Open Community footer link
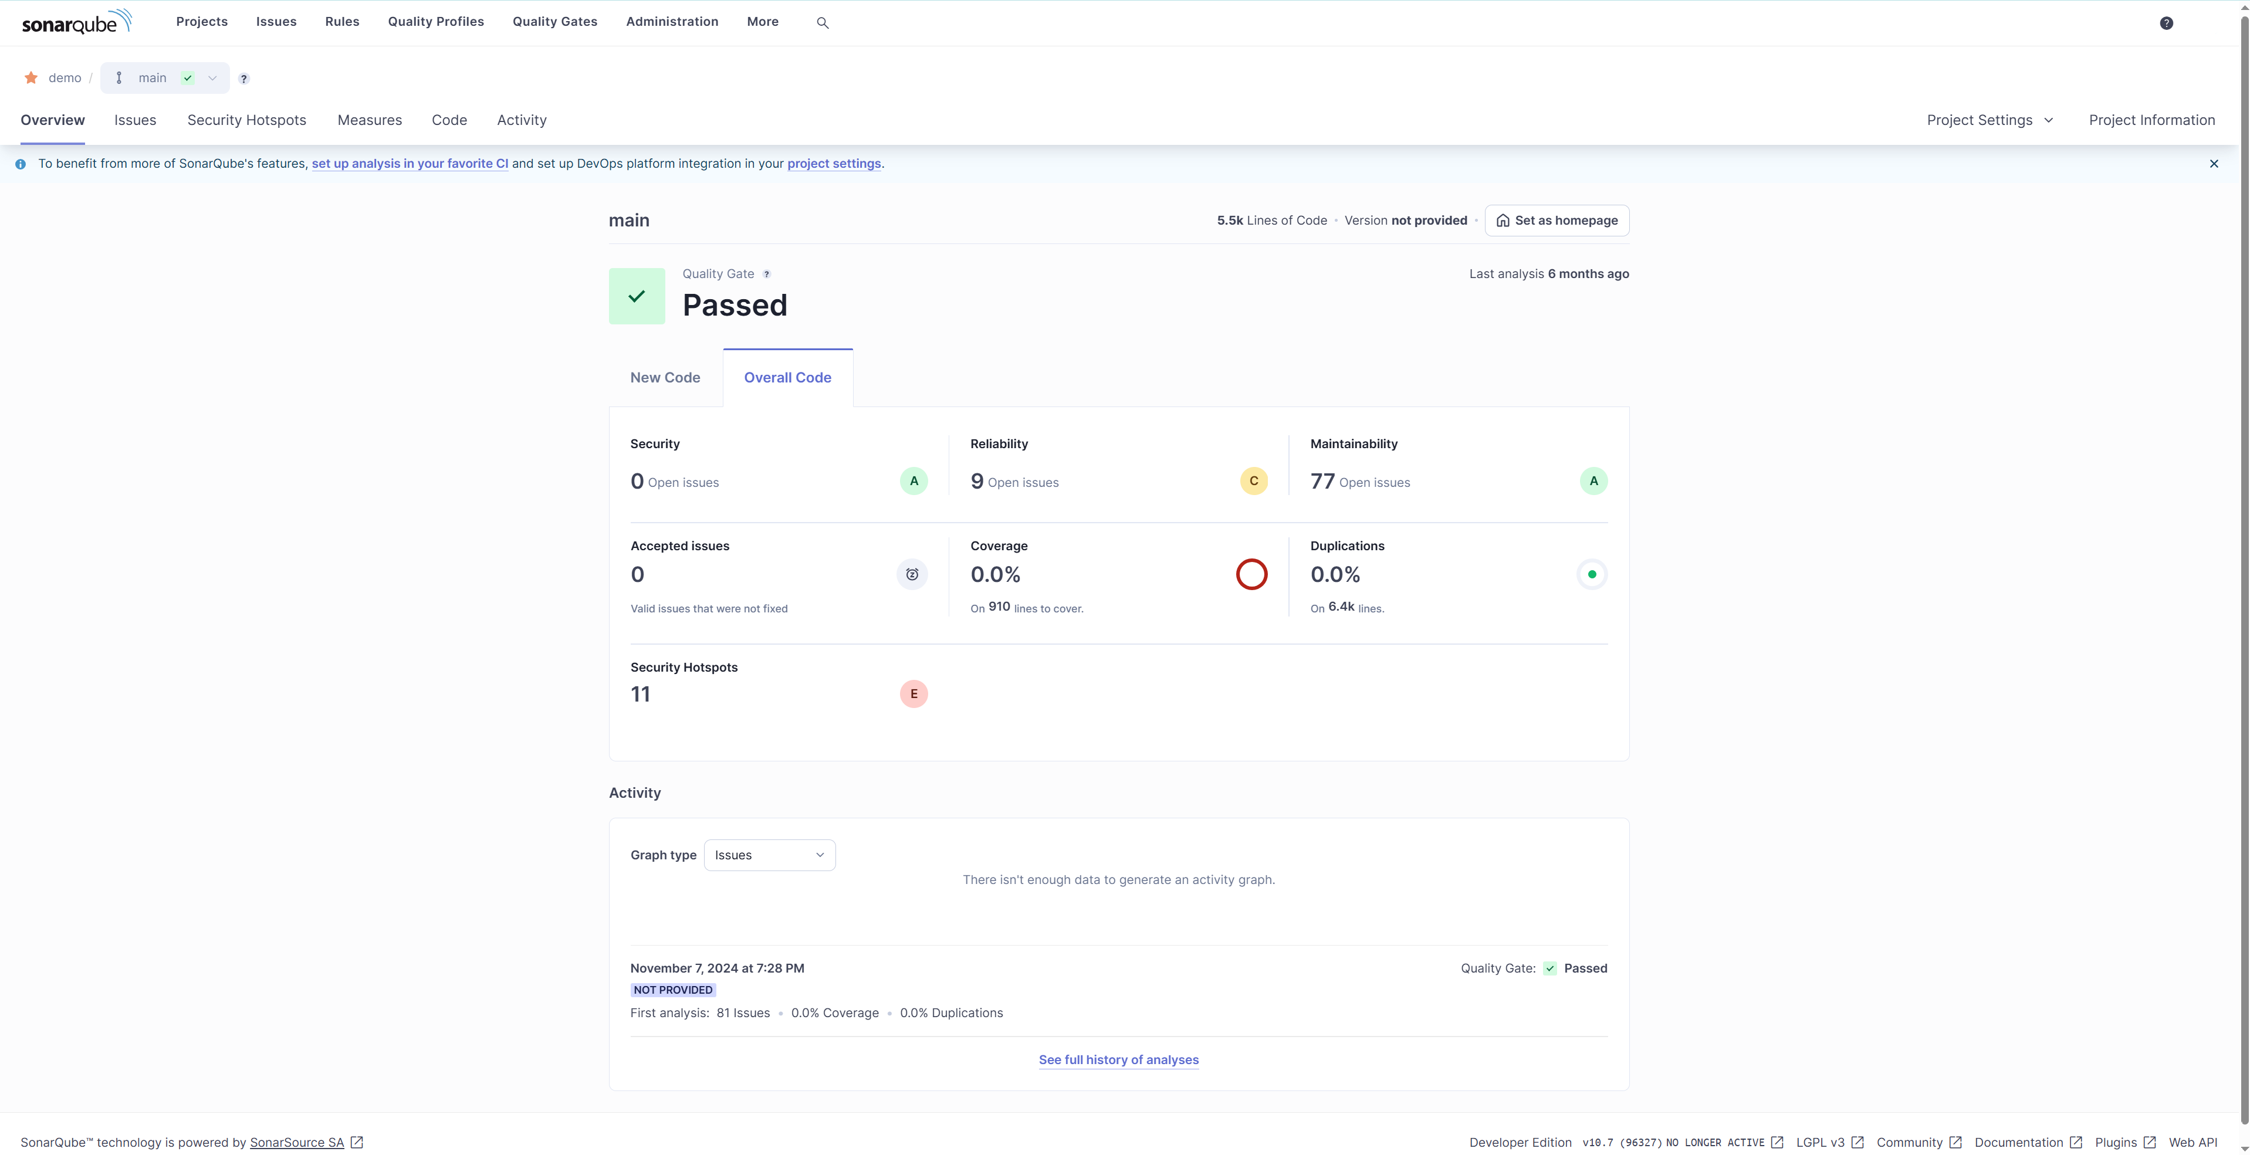Viewport: 2250px width, 1155px height. (x=1919, y=1143)
